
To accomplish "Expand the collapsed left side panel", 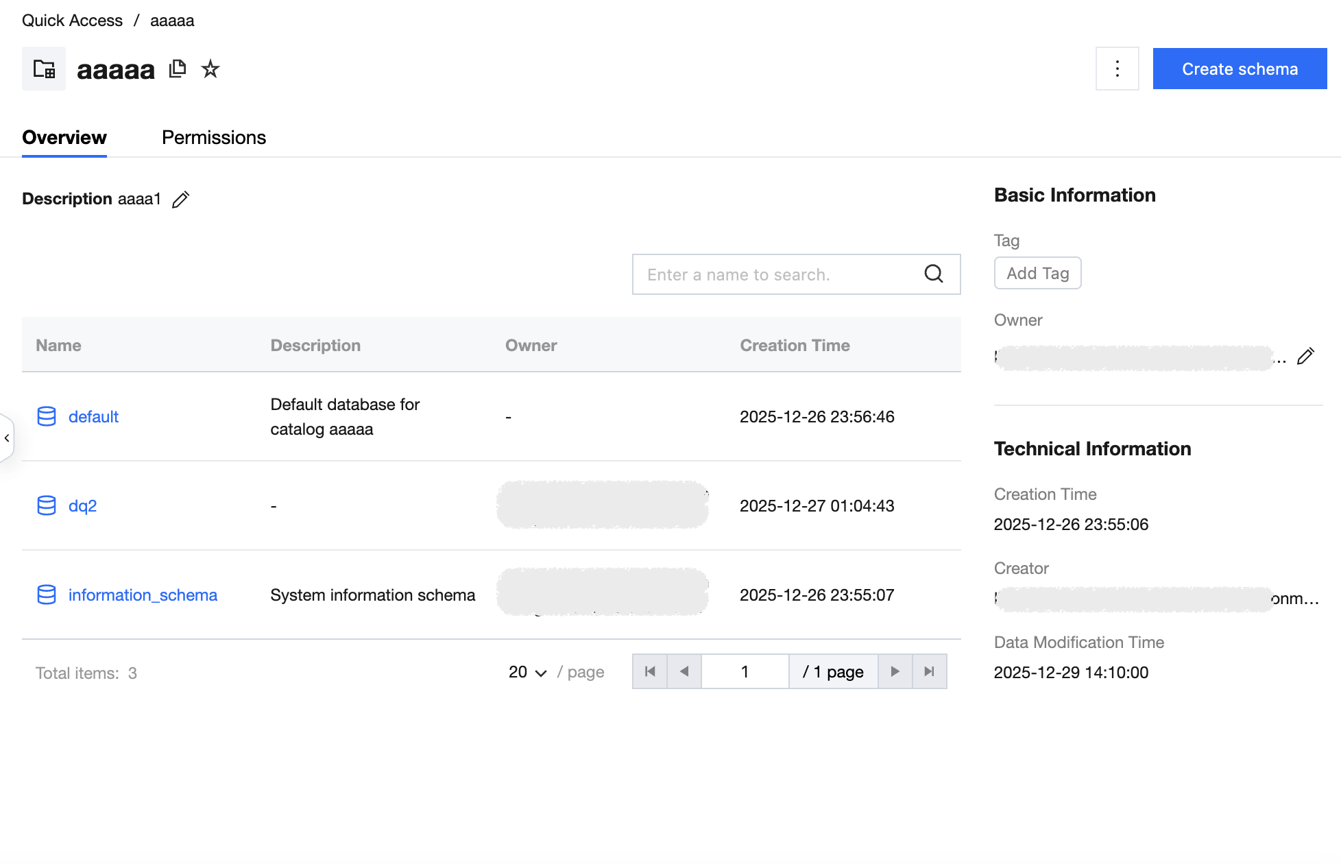I will coord(7,437).
